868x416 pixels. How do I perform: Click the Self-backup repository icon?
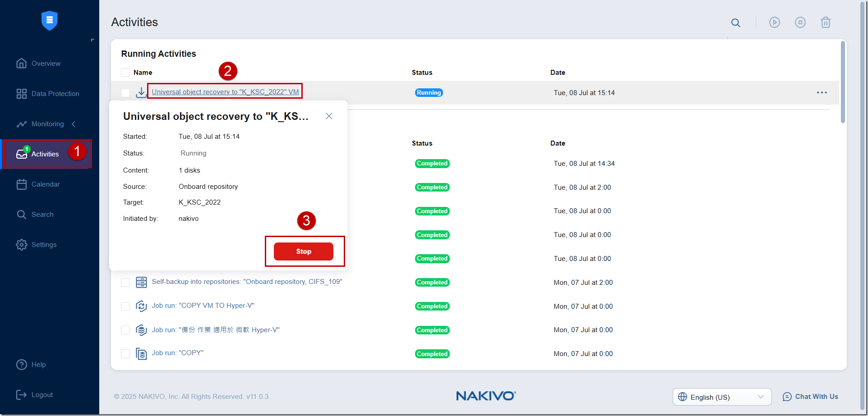click(x=141, y=282)
